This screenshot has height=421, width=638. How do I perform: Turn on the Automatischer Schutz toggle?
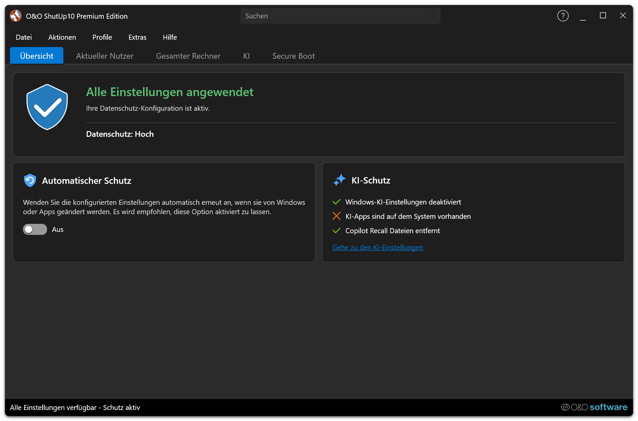tap(35, 229)
